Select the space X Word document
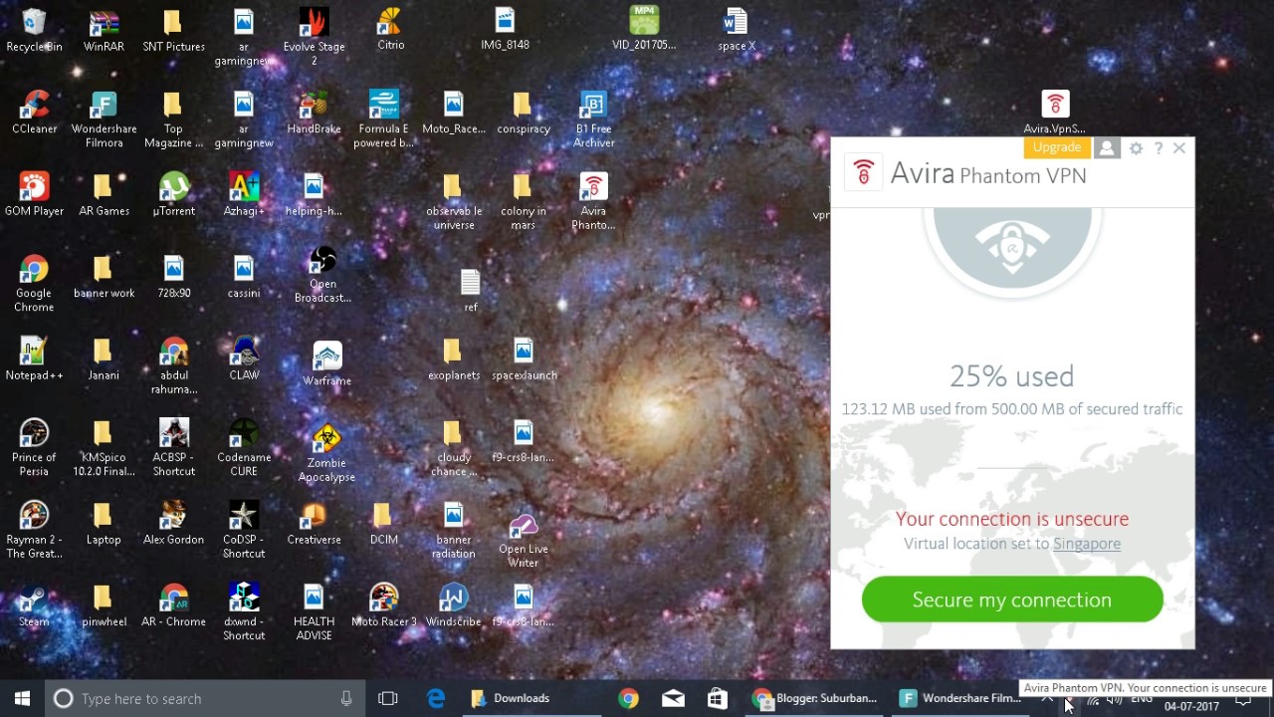Image resolution: width=1274 pixels, height=717 pixels. coord(736,30)
